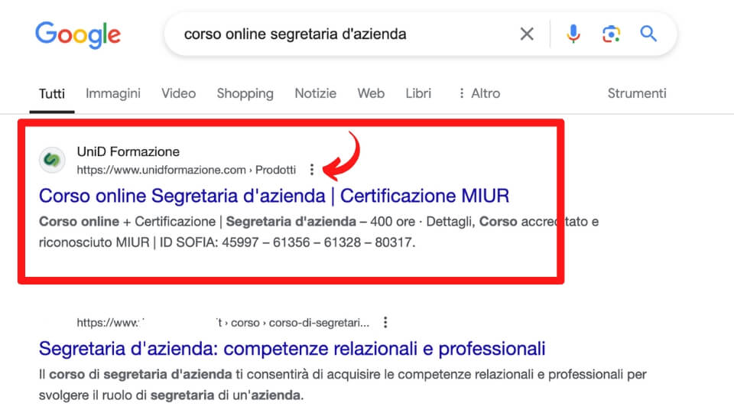
Task: Open the corso-di-segretari URL breadcrumb
Action: pyautogui.click(x=222, y=323)
